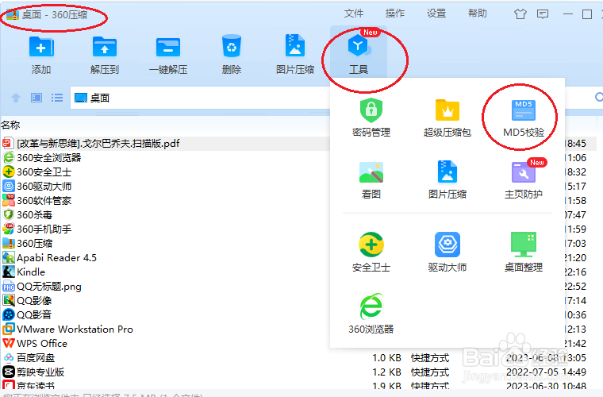
Task: Open the 操作 menu
Action: [395, 13]
